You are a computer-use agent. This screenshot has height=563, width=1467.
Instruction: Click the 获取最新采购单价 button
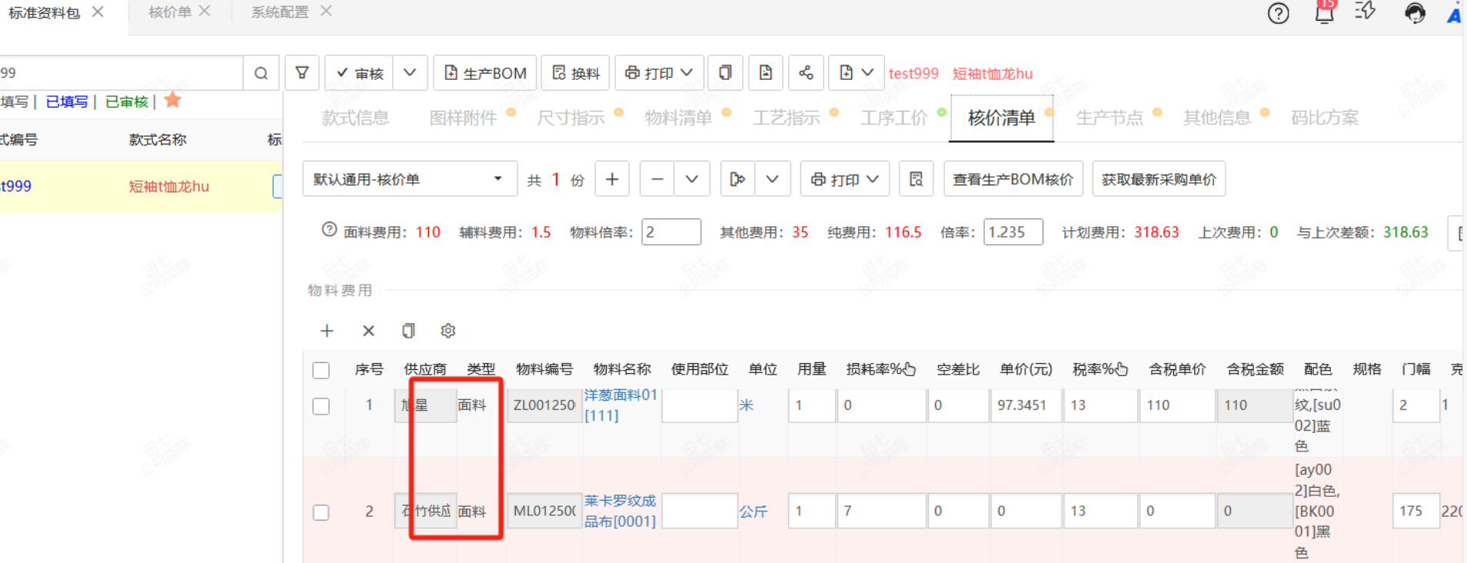[1159, 179]
